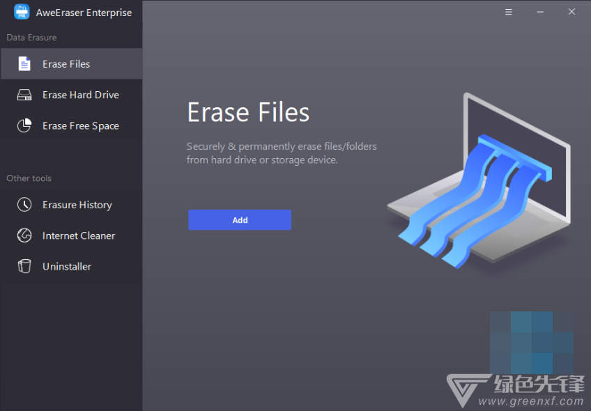Screen dimensions: 591x411
Task: Click the laptop shredder illustration
Action: (x=479, y=181)
